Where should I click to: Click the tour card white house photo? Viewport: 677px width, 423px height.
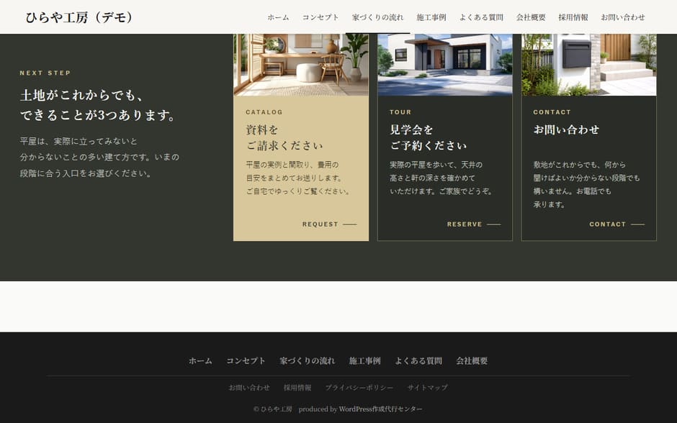444,65
